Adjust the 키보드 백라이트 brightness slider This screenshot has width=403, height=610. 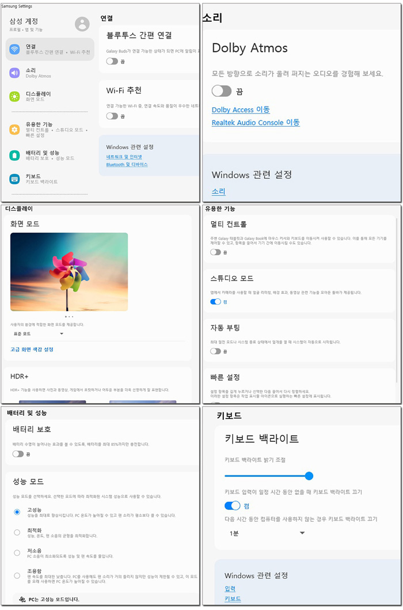pyautogui.click(x=269, y=476)
